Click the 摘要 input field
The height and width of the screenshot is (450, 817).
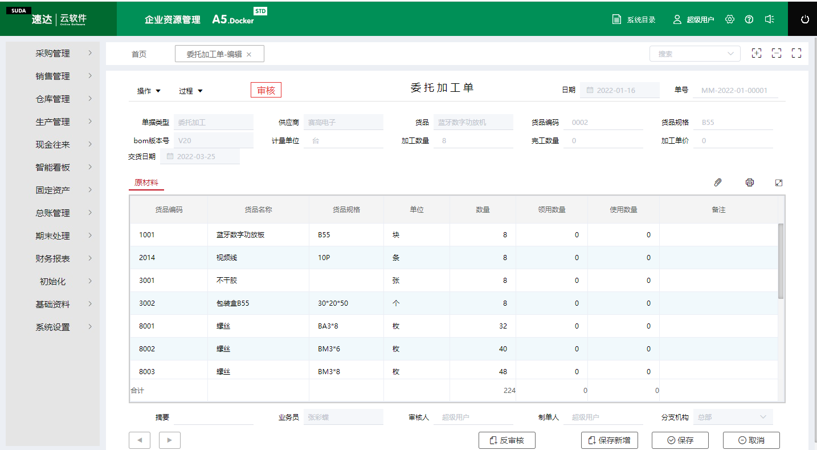[214, 417]
